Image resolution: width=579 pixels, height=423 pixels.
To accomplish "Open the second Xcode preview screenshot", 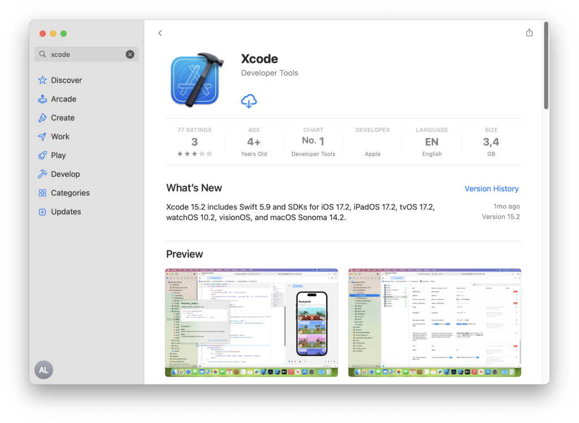I will click(435, 323).
